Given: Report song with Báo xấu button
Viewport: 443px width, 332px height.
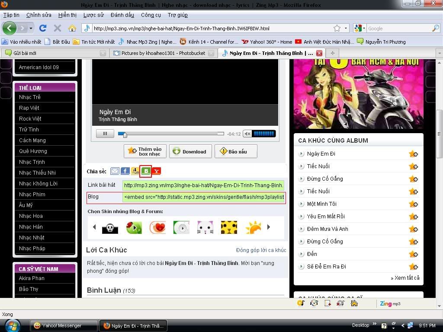Looking at the screenshot, I should [x=236, y=151].
